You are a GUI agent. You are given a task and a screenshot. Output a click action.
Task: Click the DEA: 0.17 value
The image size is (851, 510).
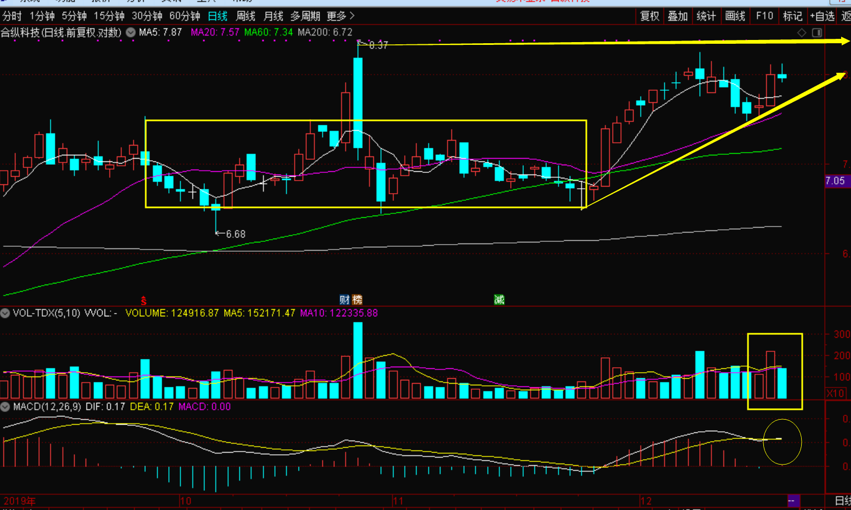152,407
